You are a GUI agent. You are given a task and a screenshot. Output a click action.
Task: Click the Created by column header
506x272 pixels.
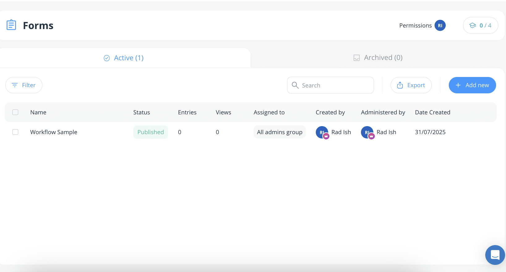pos(330,112)
